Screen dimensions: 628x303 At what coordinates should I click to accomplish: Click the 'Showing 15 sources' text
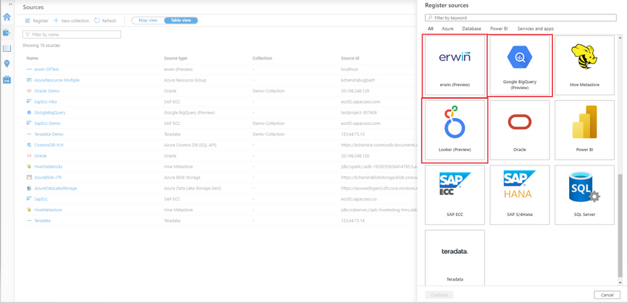click(x=41, y=46)
